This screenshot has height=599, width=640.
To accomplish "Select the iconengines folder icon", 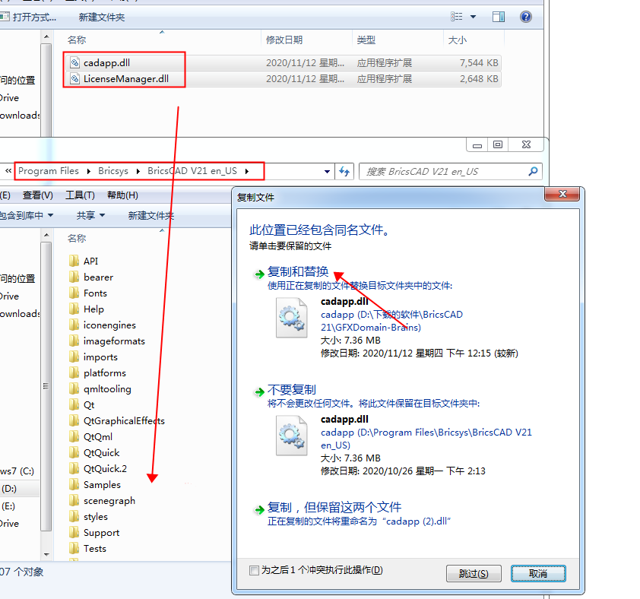I will coord(74,325).
